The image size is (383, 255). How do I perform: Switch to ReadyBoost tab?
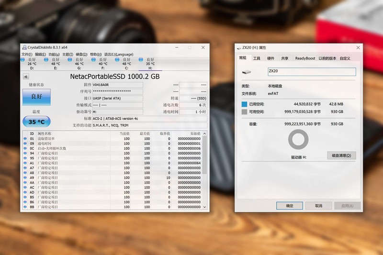[x=305, y=58]
